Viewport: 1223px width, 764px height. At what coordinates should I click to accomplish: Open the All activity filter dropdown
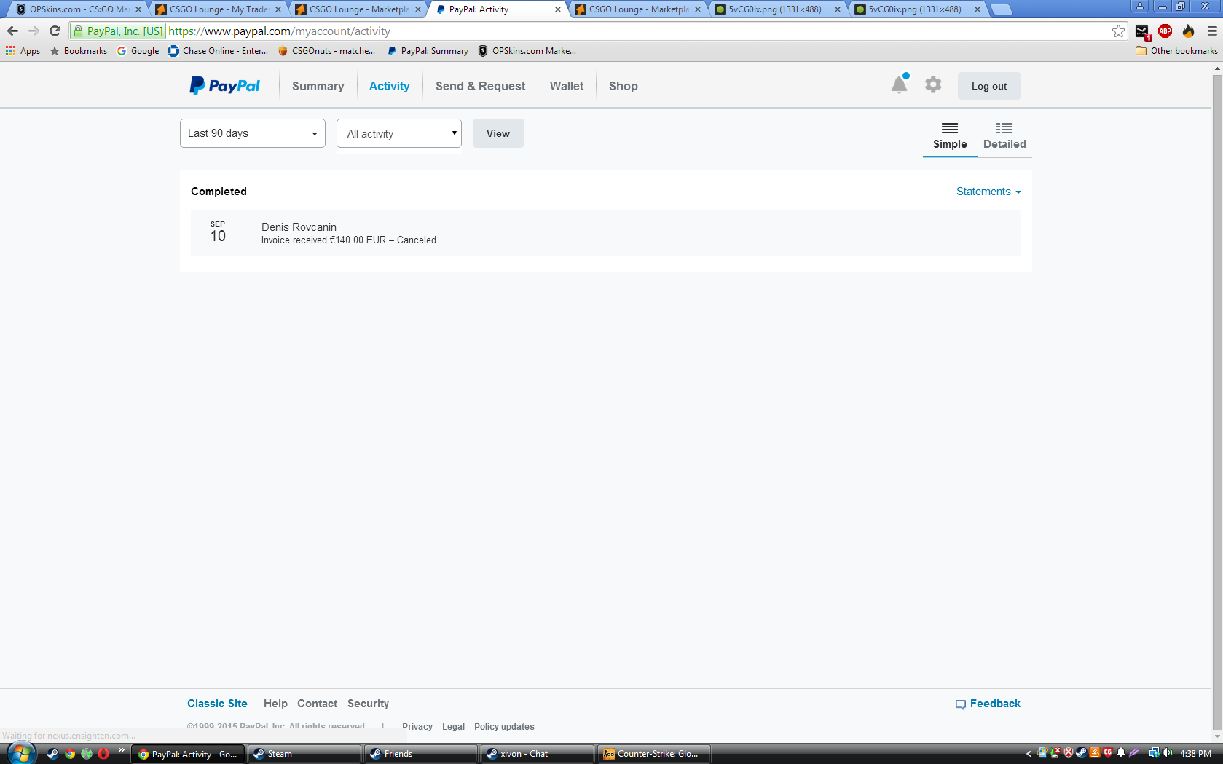(399, 133)
